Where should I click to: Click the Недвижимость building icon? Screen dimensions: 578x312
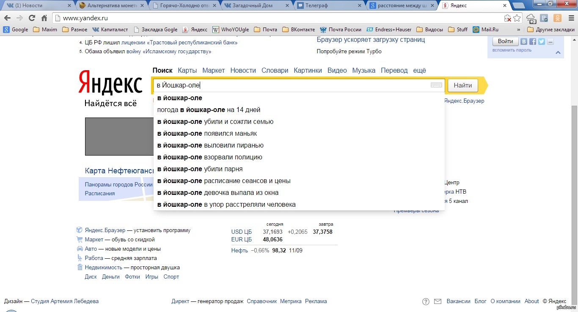pyautogui.click(x=79, y=267)
